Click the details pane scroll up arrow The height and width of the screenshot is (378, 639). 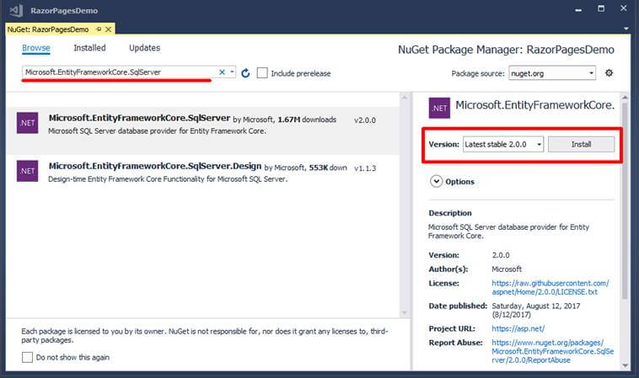click(x=626, y=98)
